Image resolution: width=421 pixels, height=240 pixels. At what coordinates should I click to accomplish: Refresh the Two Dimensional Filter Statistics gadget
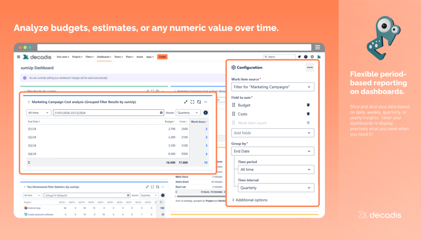[158, 187]
